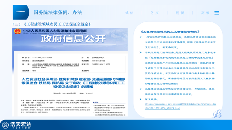Click the 国务院法律条例、办法 slide title
This screenshot has width=232, height=130.
point(58,12)
